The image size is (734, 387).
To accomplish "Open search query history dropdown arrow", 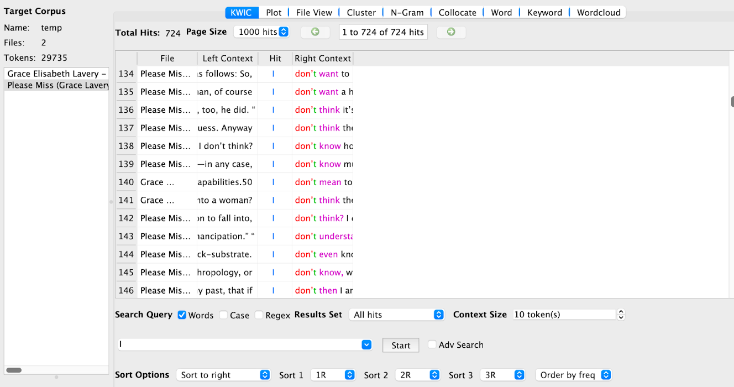I will click(x=366, y=344).
